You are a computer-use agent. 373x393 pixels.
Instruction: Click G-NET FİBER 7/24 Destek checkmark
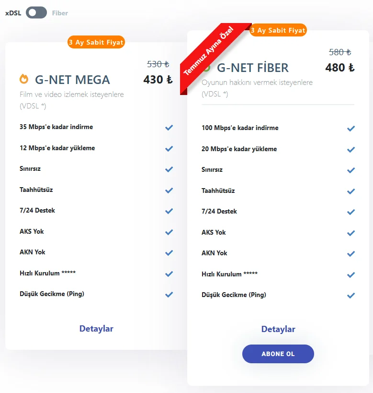(351, 212)
